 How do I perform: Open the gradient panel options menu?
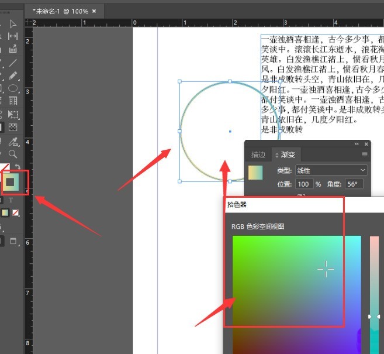[364, 154]
